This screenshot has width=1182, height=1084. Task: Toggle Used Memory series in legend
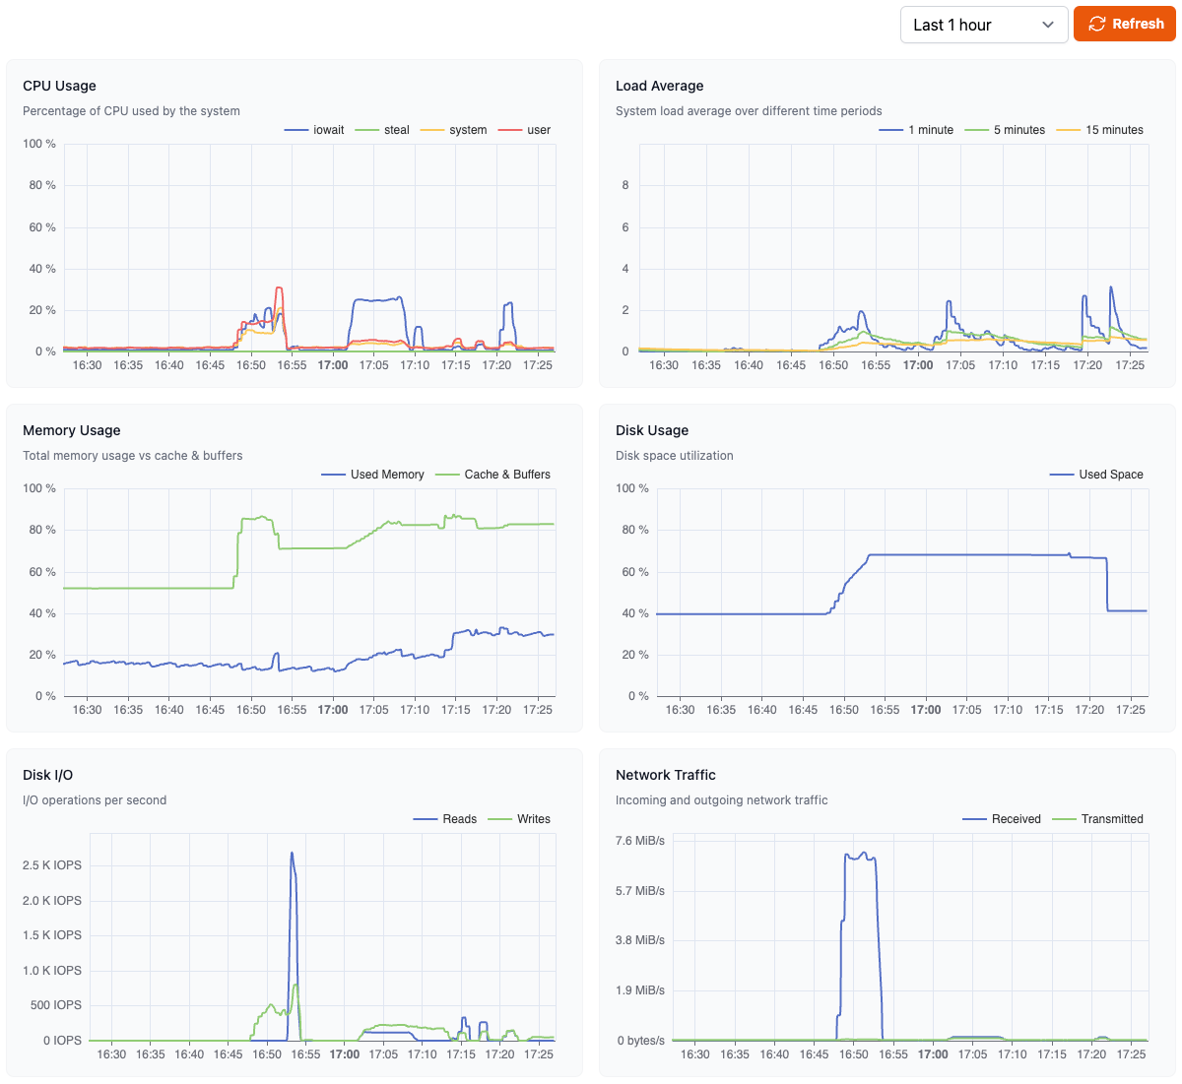(x=372, y=475)
